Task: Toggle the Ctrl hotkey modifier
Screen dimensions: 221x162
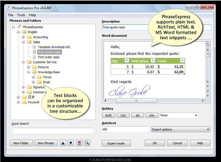Action: (123, 116)
